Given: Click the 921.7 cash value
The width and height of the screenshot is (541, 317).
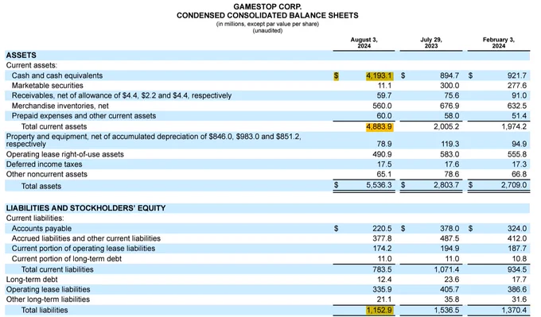Looking at the screenshot, I should pyautogui.click(x=517, y=75).
